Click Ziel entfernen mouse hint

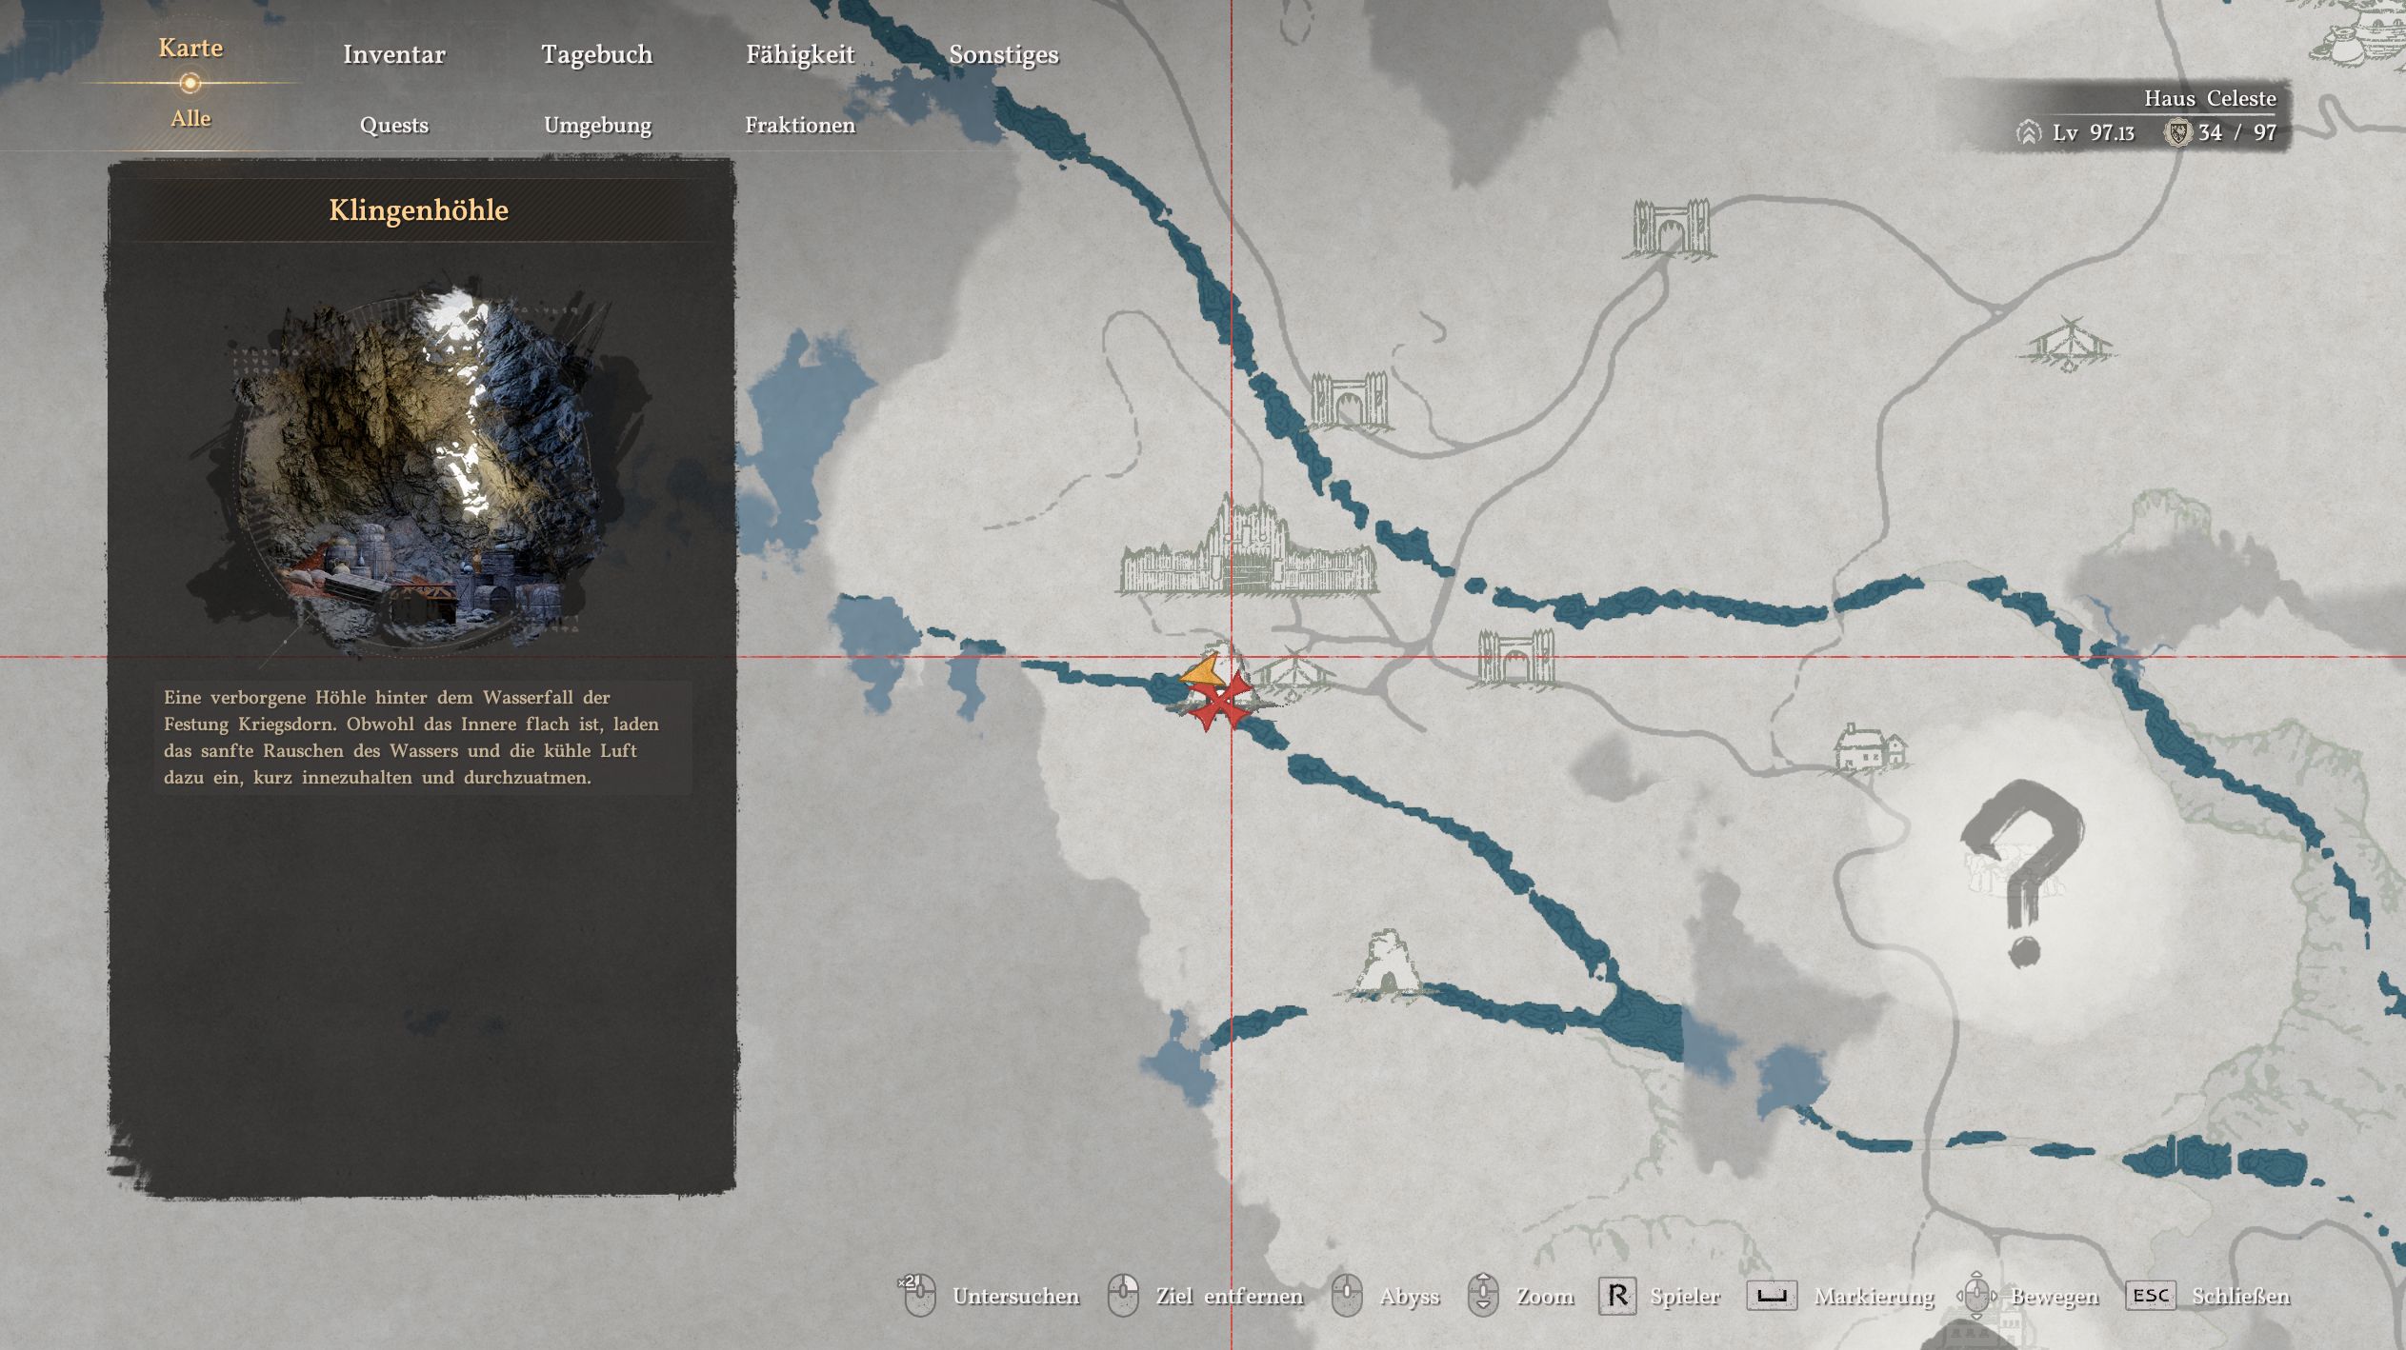(1228, 1296)
